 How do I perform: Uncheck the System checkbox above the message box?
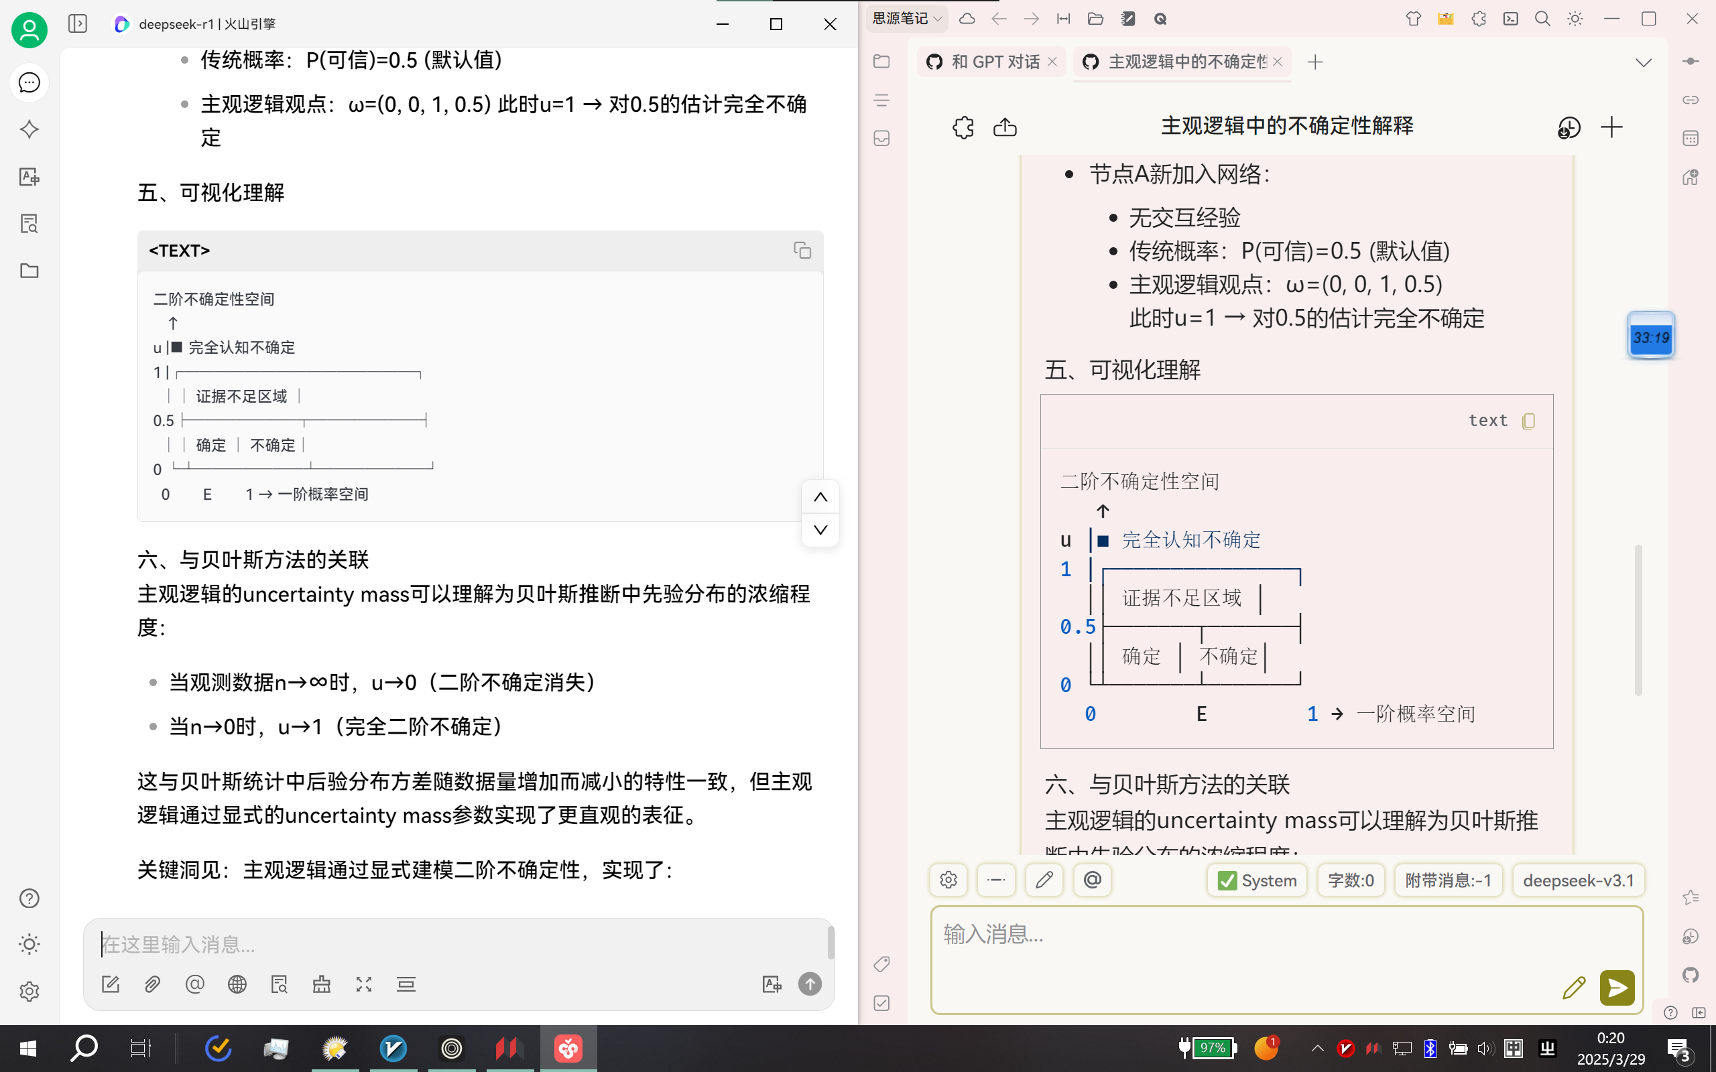click(1227, 880)
